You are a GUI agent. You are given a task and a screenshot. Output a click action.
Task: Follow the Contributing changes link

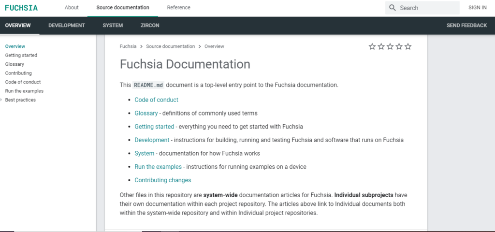[162, 180]
